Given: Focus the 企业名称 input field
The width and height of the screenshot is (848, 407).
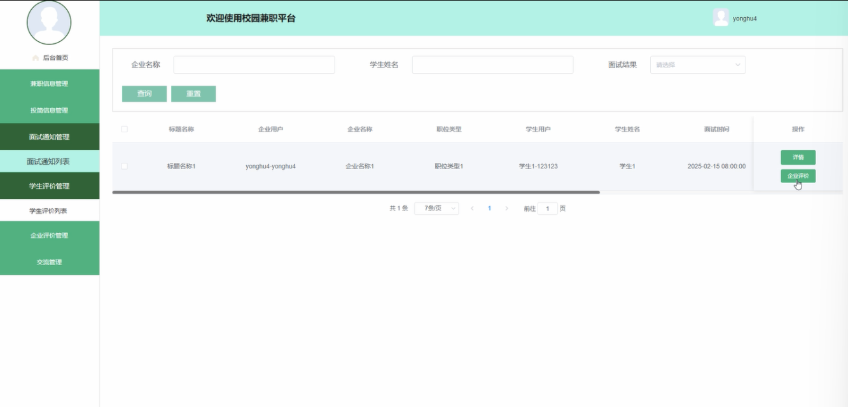Looking at the screenshot, I should point(254,65).
